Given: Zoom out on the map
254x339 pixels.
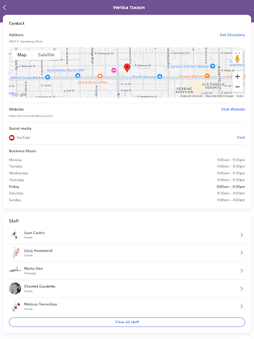Looking at the screenshot, I should coord(237,87).
